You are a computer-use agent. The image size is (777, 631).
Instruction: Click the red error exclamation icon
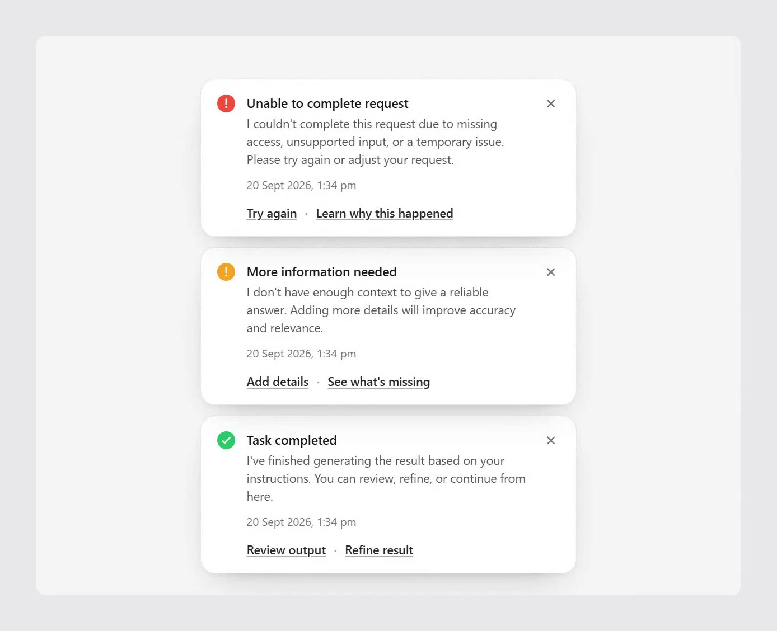pyautogui.click(x=226, y=103)
